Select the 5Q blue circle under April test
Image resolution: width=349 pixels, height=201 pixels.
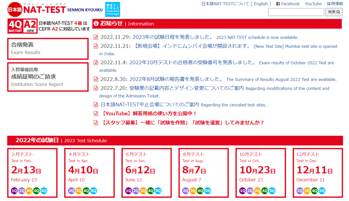tap(93, 191)
